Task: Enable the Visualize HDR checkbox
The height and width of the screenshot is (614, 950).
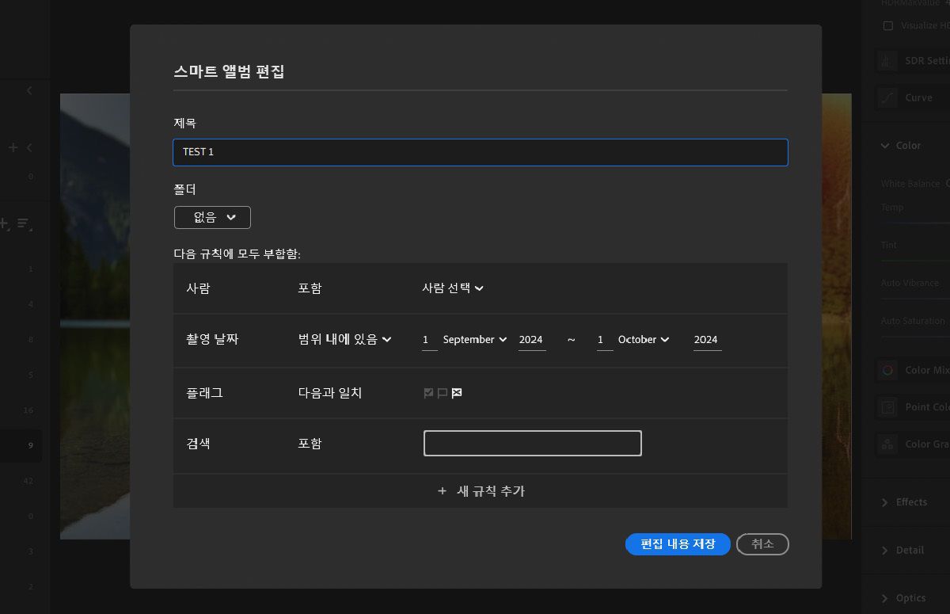Action: coord(887,25)
